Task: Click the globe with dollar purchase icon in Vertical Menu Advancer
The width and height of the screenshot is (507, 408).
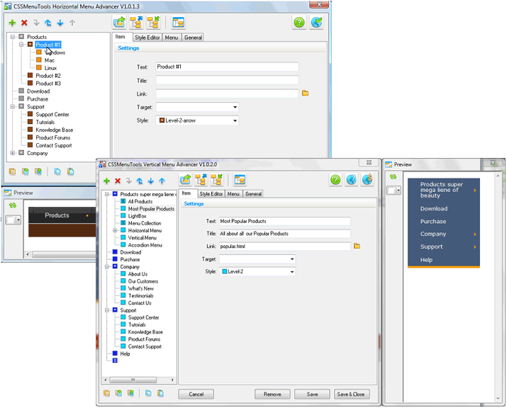Action: 367,180
